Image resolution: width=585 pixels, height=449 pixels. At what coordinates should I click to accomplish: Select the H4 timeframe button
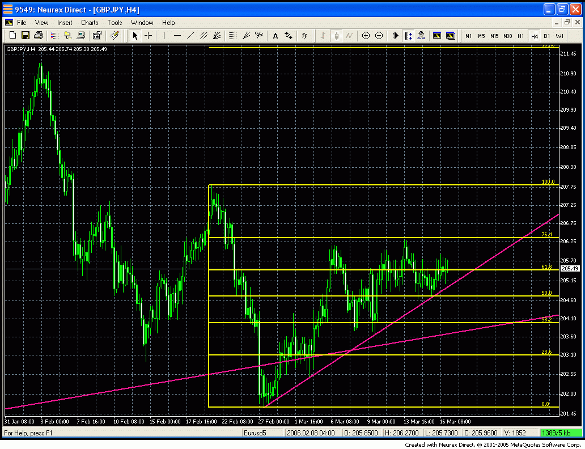(534, 36)
